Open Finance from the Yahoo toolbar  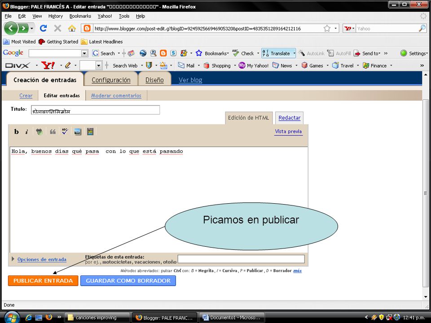coord(374,65)
